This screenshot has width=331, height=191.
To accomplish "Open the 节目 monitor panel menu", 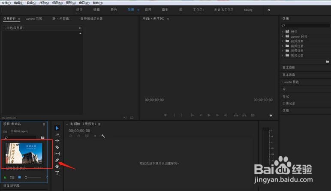I will pyautogui.click(x=168, y=19).
